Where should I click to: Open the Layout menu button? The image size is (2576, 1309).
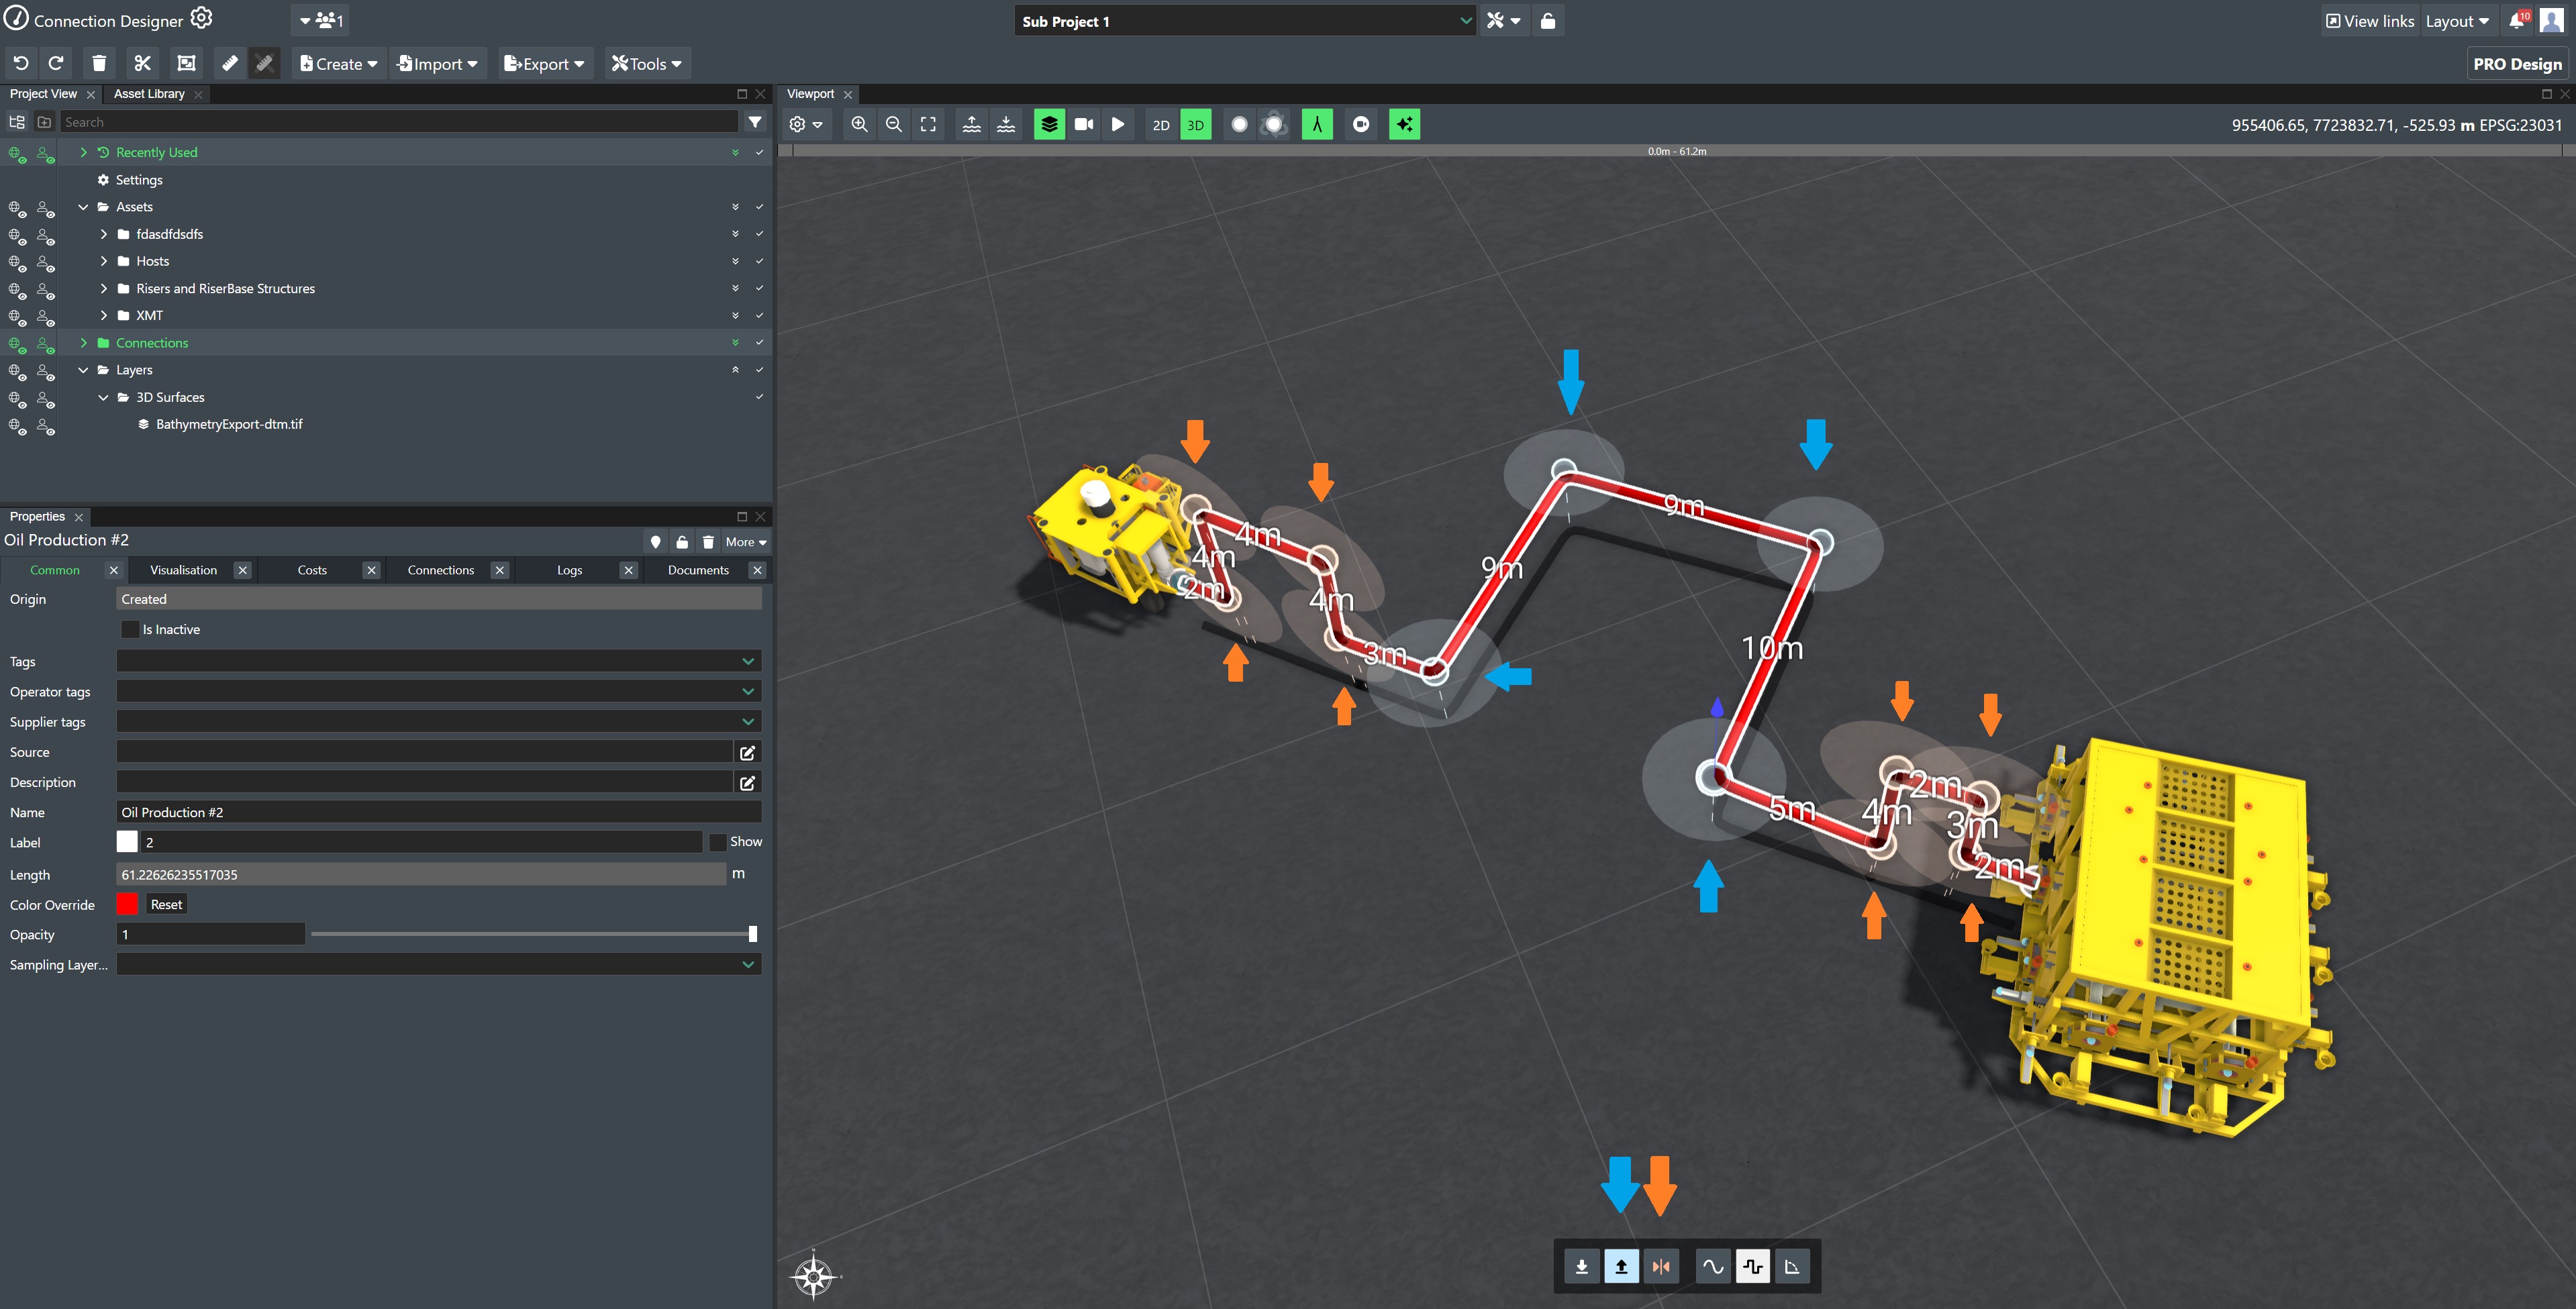click(x=2457, y=21)
